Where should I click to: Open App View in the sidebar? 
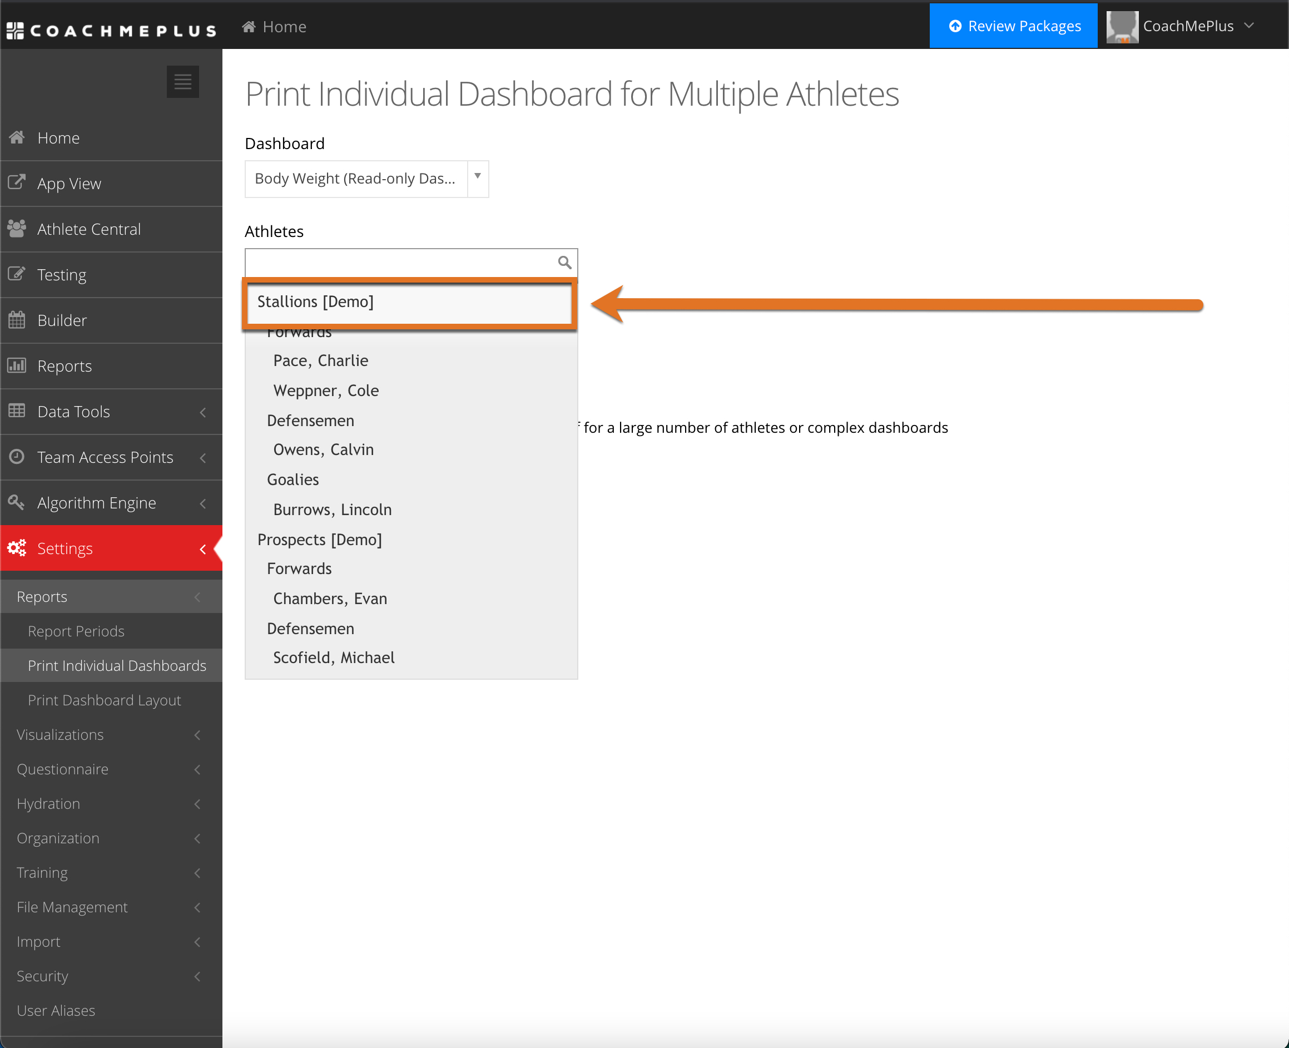111,184
